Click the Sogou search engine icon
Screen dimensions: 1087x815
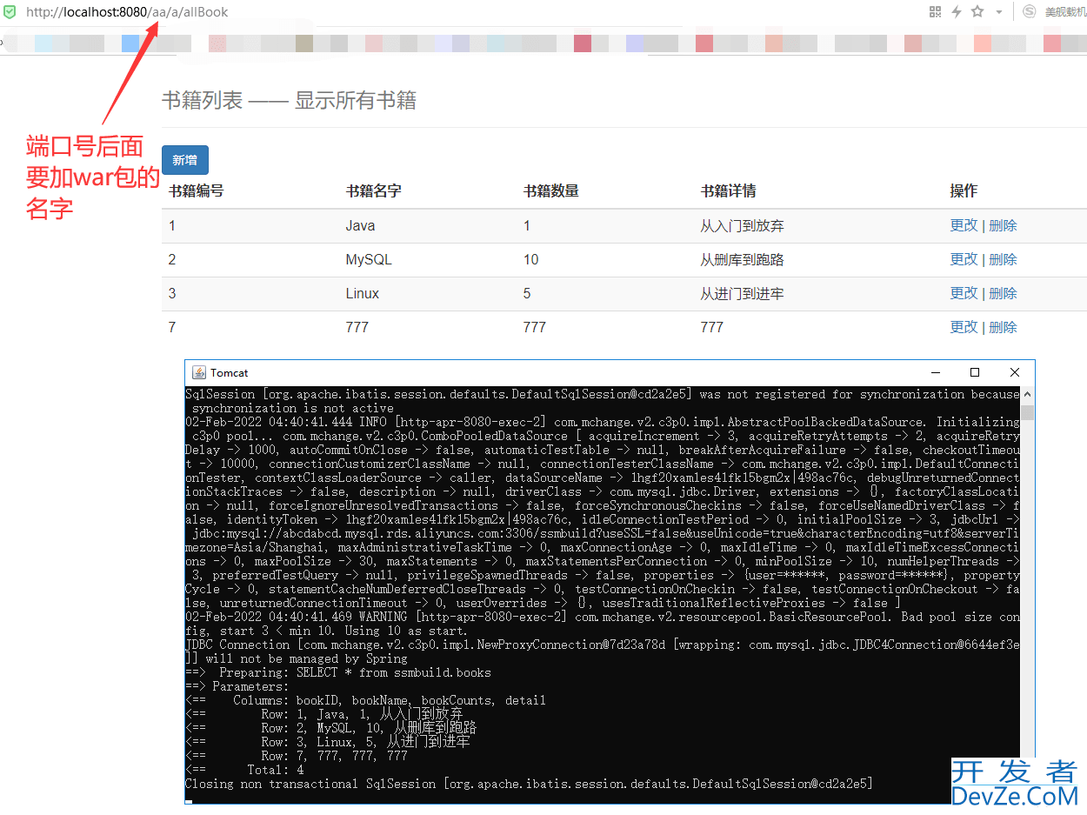point(1030,11)
